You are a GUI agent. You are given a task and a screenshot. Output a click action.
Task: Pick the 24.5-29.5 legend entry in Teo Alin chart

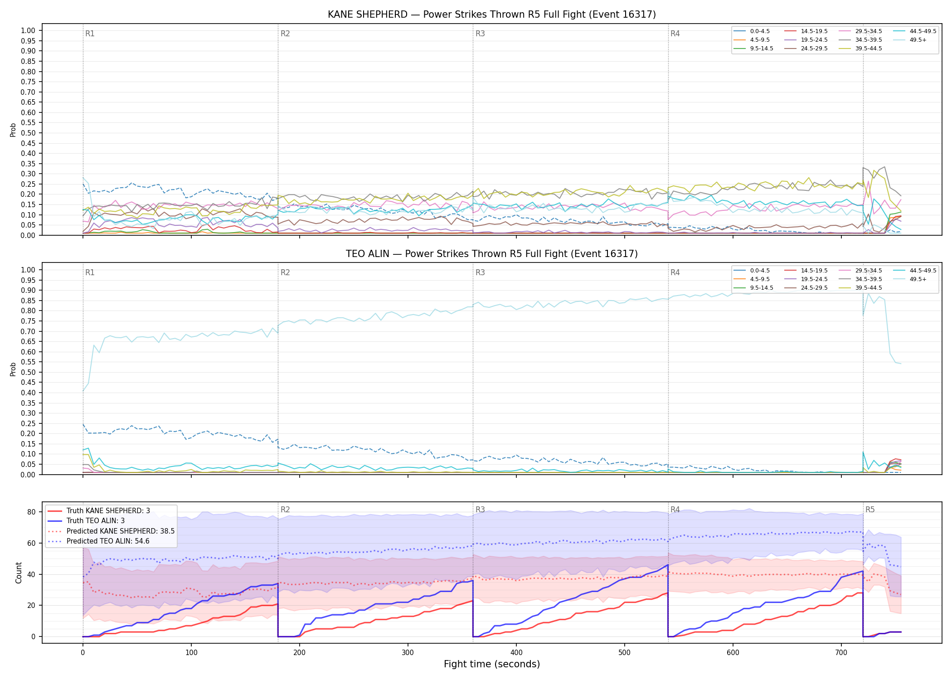click(806, 288)
